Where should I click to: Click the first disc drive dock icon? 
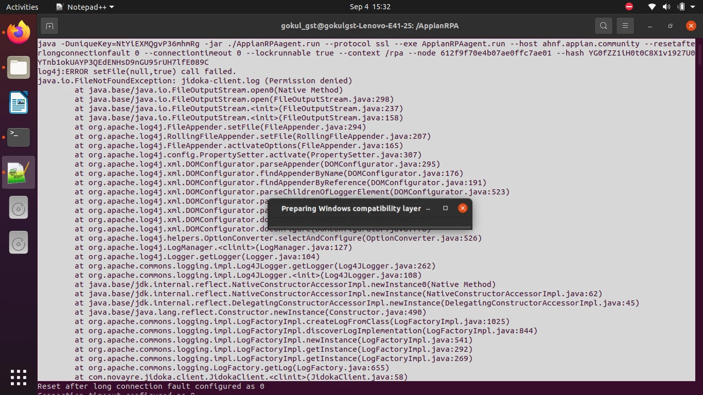19,208
